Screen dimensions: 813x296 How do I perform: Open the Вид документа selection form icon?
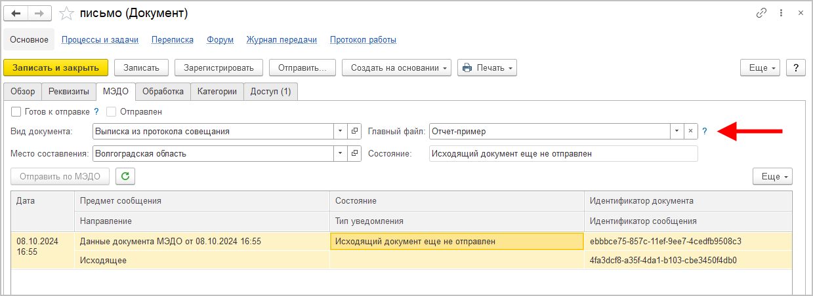[355, 131]
